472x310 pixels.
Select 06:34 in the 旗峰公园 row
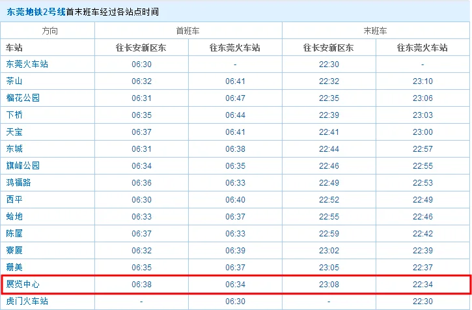point(141,165)
